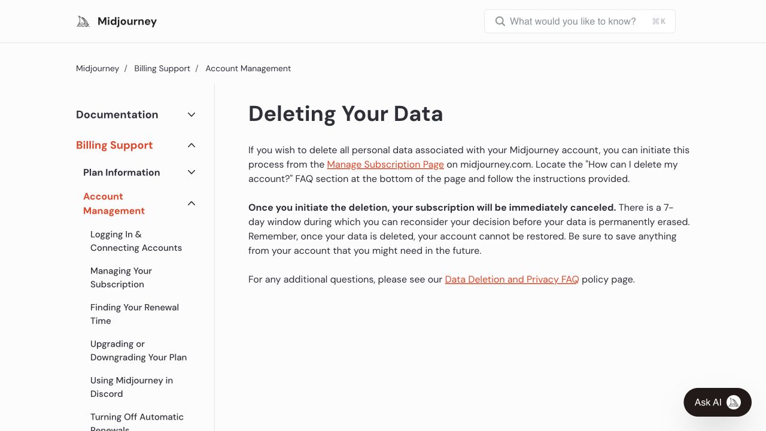Go to Billing Support breadcrumb
The height and width of the screenshot is (431, 766).
162,69
